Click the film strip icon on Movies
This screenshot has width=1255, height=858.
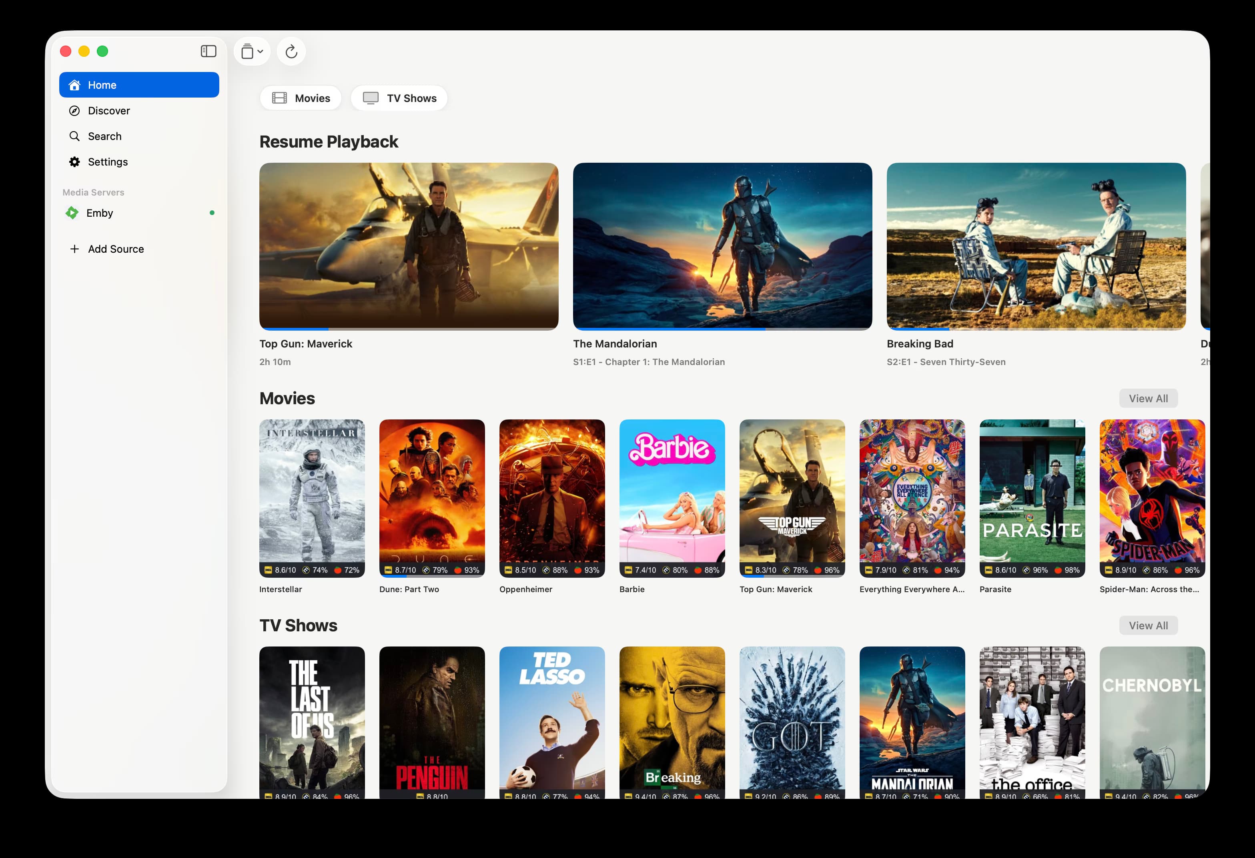click(279, 98)
